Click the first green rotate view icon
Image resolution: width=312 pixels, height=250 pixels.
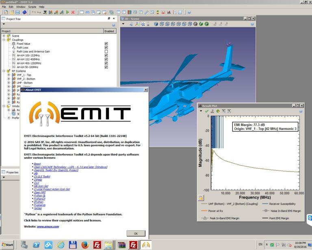click(x=201, y=24)
